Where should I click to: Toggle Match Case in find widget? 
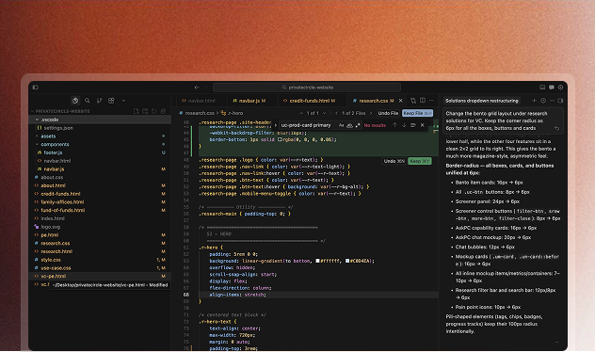click(341, 125)
